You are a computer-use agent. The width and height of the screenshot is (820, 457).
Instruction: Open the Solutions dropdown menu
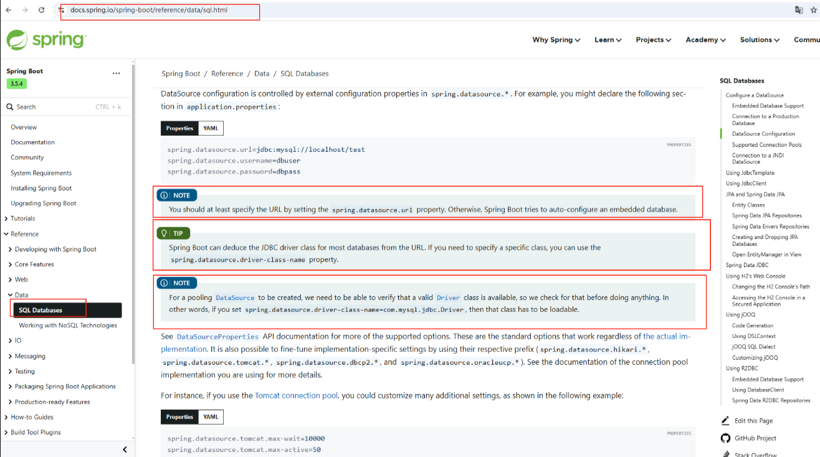tap(760, 40)
